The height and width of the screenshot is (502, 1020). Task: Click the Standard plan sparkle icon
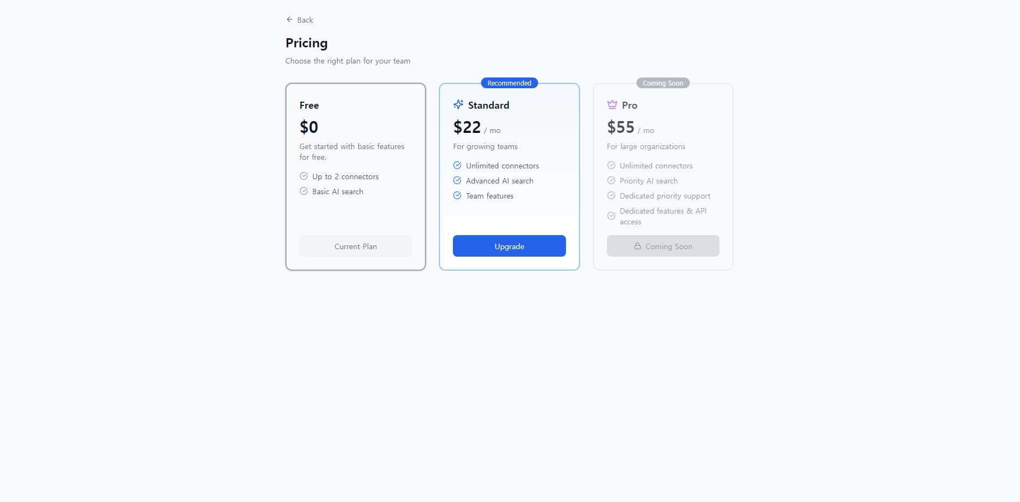click(x=458, y=105)
